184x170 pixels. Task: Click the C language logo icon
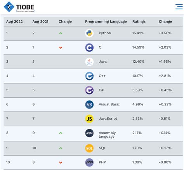[x=89, y=47]
